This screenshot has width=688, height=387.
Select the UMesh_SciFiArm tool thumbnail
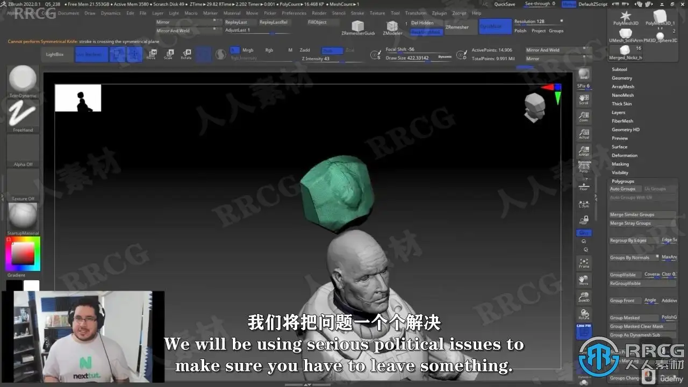[625, 35]
